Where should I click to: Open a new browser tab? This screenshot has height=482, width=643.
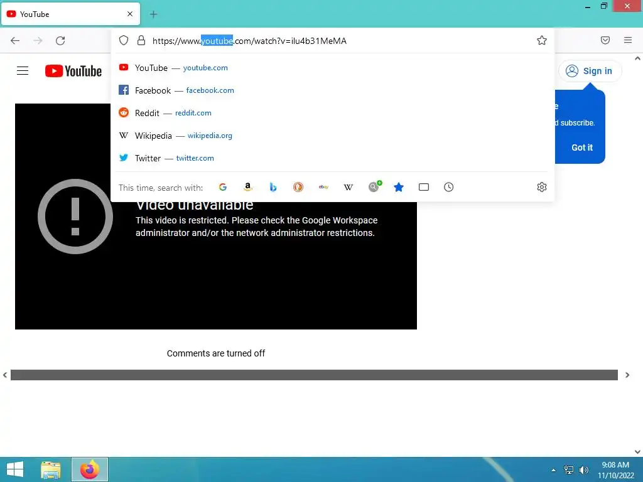[x=153, y=14]
